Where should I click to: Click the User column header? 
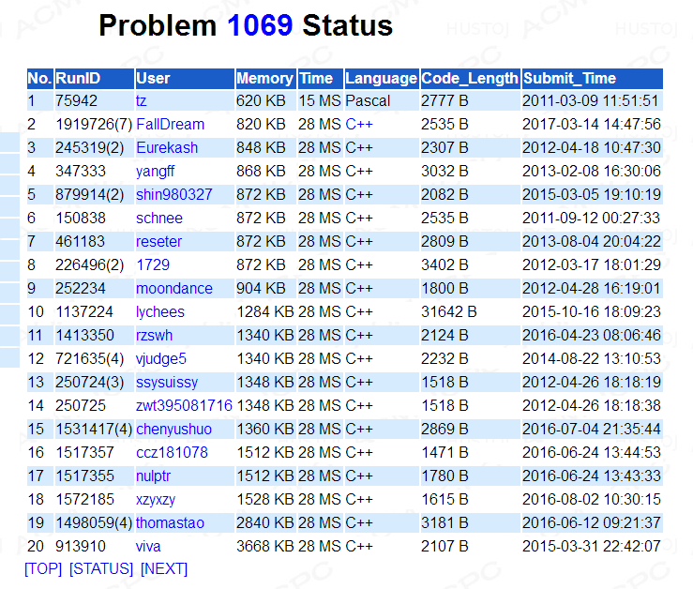click(x=185, y=78)
